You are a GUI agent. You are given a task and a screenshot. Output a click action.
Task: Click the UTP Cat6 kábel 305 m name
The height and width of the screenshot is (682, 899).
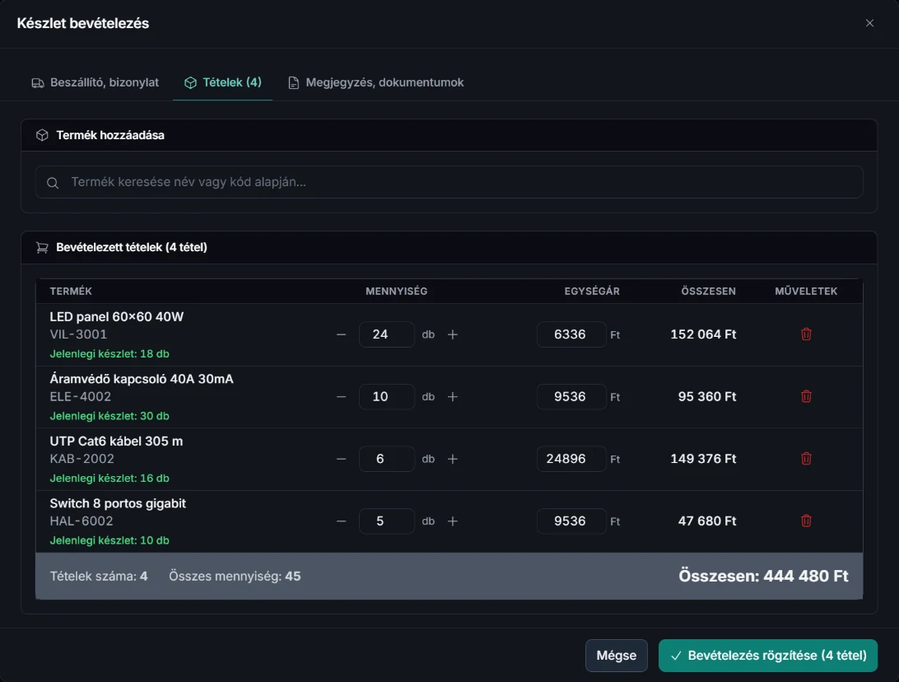(116, 441)
